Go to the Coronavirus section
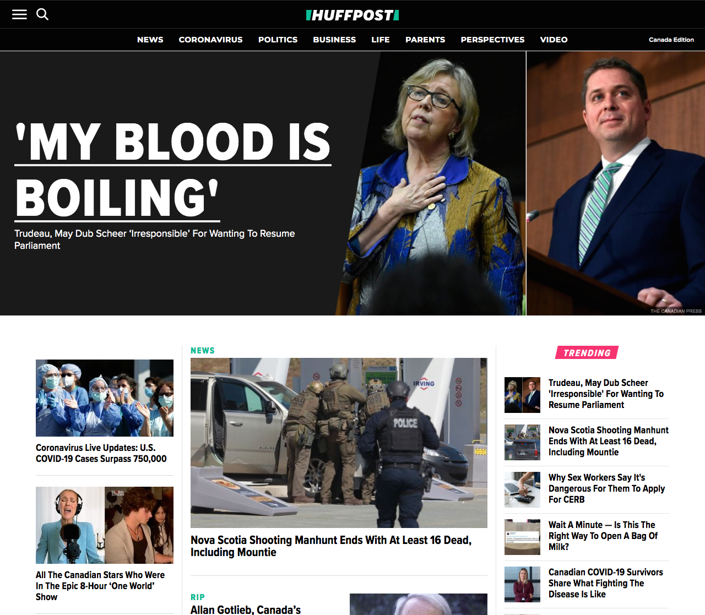 pos(210,40)
